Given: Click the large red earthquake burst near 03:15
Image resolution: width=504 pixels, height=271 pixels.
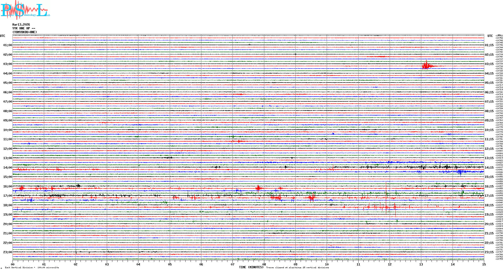Looking at the screenshot, I should pos(426,66).
